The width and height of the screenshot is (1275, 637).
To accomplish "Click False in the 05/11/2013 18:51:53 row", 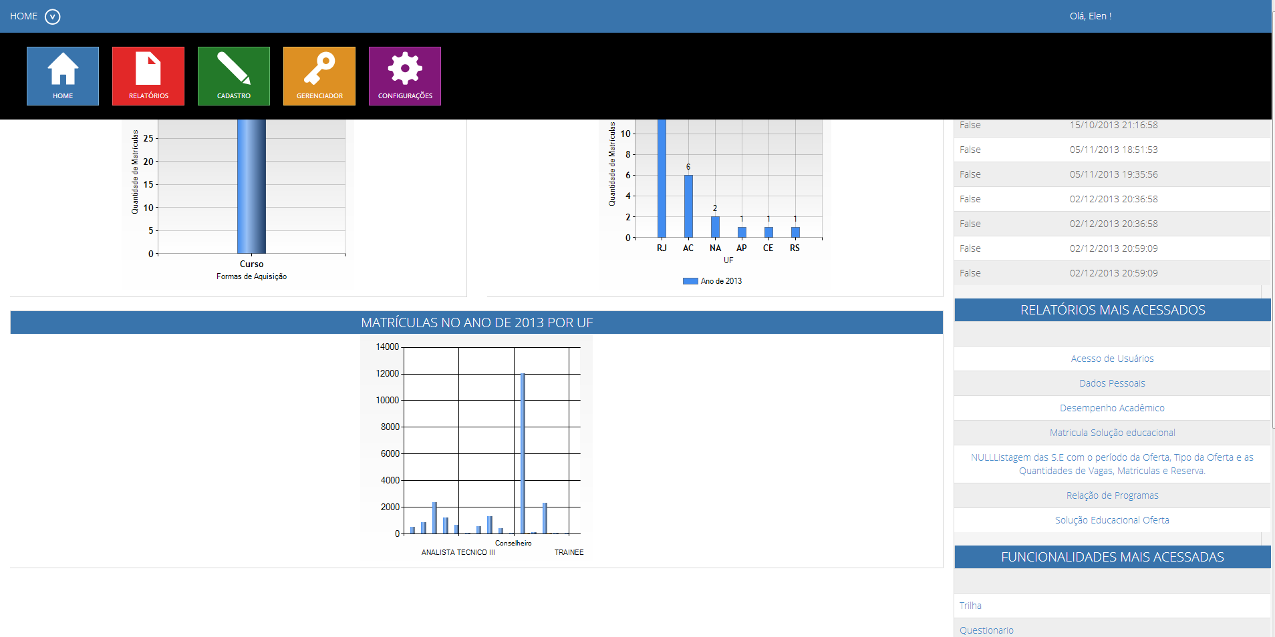I will coord(970,150).
